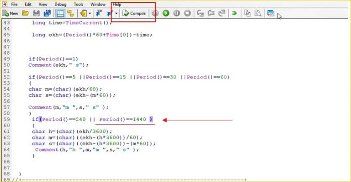This screenshot has width=351, height=182.
Task: Toggle the Toolbox panel icon
Action: [71, 13]
